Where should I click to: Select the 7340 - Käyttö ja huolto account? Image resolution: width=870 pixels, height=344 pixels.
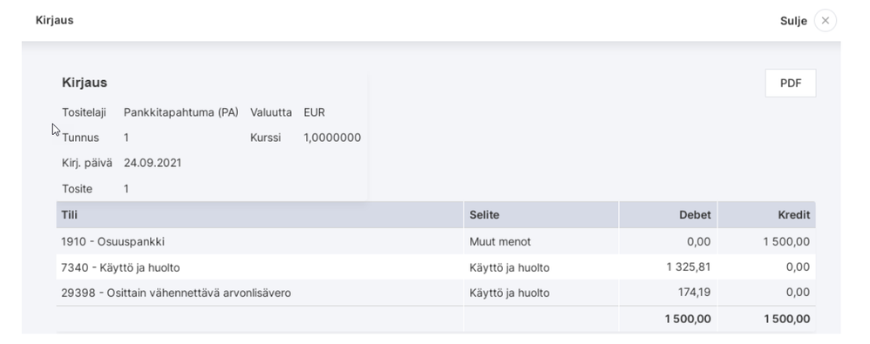[120, 267]
